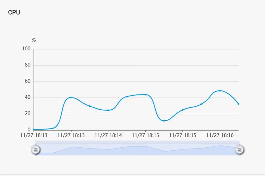Image resolution: width=265 pixels, height=176 pixels.
Task: Click the data point near 2%
Action: coord(52,128)
